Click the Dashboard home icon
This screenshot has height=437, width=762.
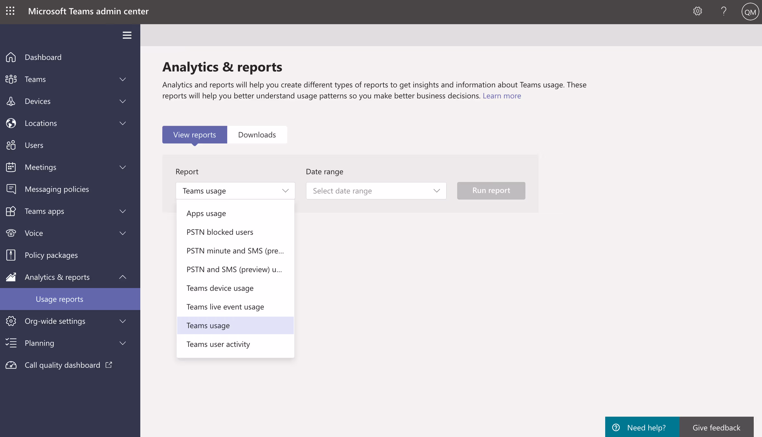pyautogui.click(x=11, y=57)
